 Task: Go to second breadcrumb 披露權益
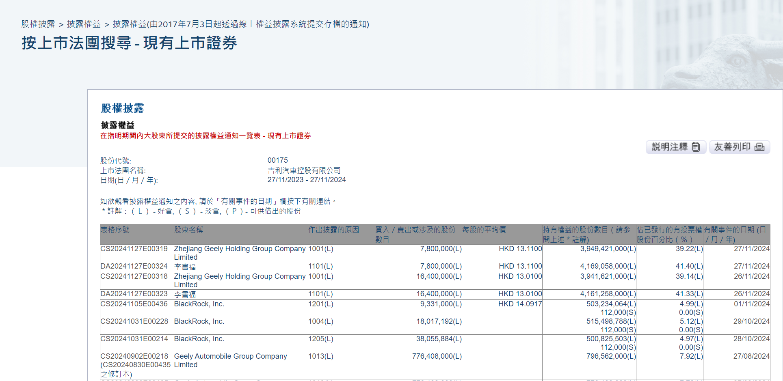coord(84,24)
